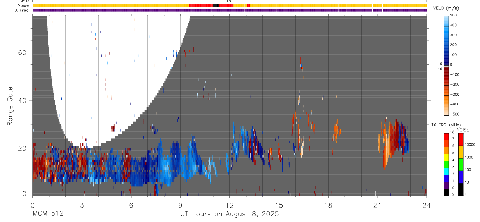Click the '500' label on velocity scale
The image size is (480, 222).
tap(453, 16)
